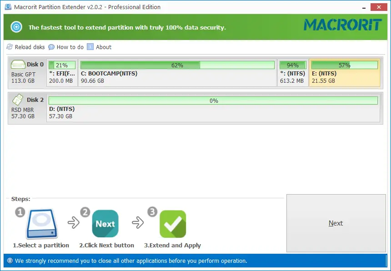
Task: Minimize the Macrorit window
Action: 364,7
